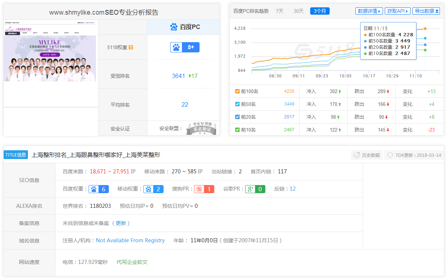Screen dimensions: 448x280
Task: Click the 5118权重 help question icon
Action: [x=131, y=47]
